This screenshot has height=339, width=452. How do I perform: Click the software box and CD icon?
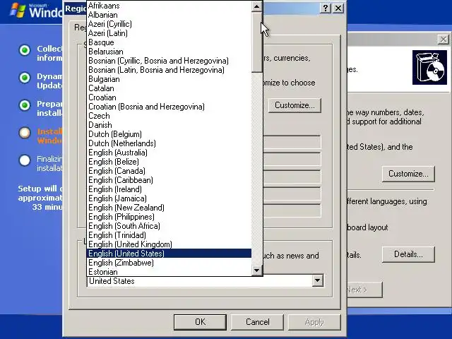click(x=429, y=68)
